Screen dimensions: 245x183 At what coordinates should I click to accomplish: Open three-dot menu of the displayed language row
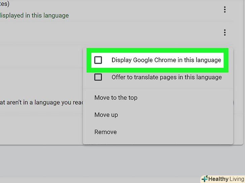coord(225,10)
